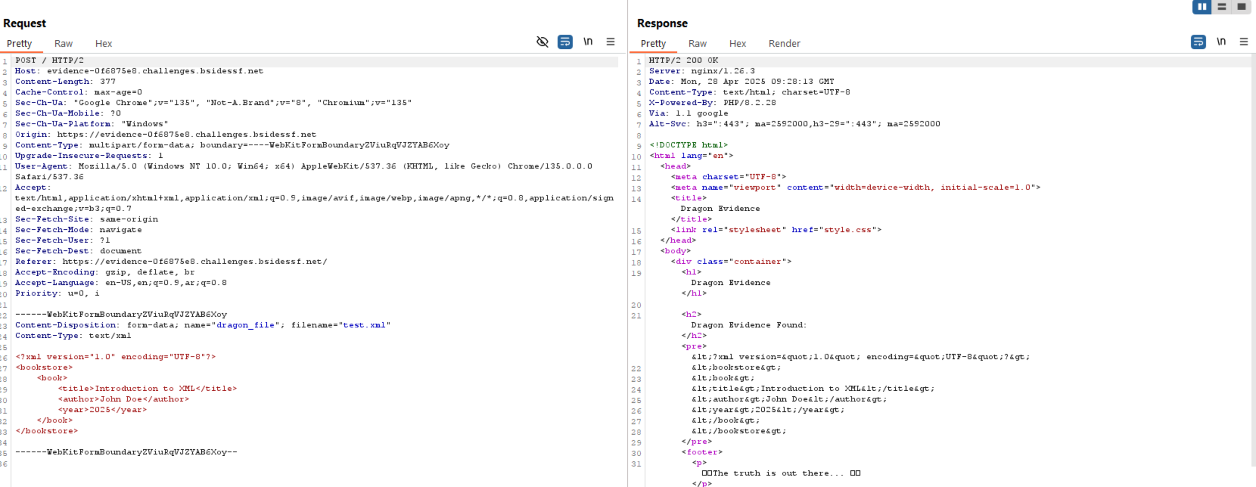Click the Response panel title

[x=662, y=23]
